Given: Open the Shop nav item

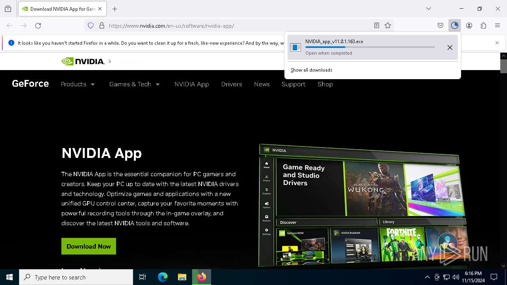Looking at the screenshot, I should pyautogui.click(x=325, y=84).
